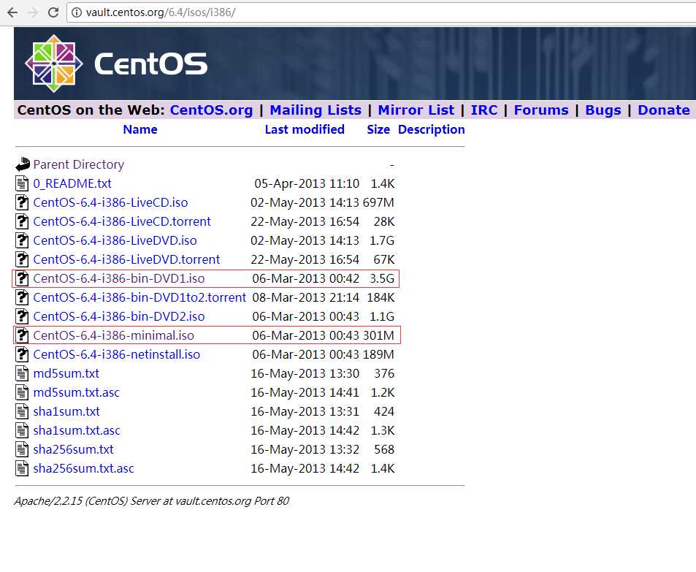Click the browser back arrow
The height and width of the screenshot is (572, 696).
tap(12, 12)
